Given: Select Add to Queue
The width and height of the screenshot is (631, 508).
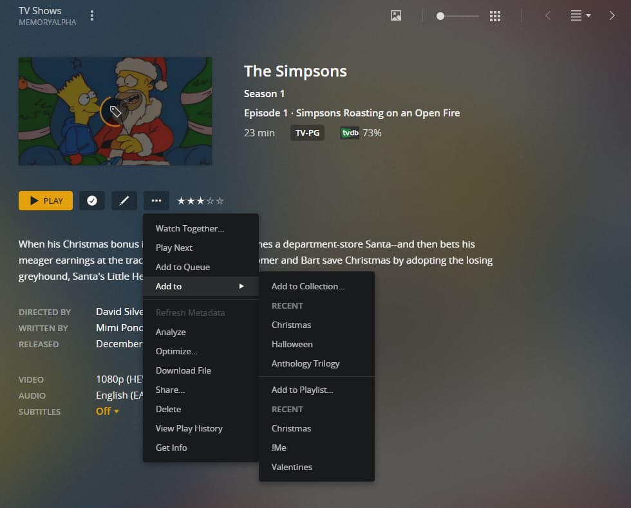Looking at the screenshot, I should (x=201, y=267).
